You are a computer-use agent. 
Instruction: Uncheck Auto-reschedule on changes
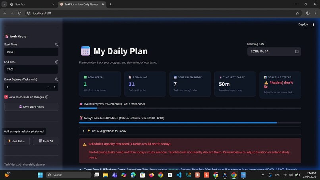coord(6,97)
